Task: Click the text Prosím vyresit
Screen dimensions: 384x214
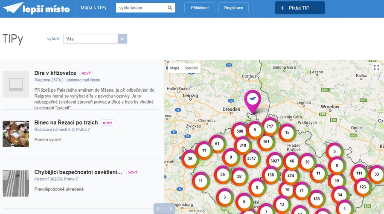Action: (48, 140)
